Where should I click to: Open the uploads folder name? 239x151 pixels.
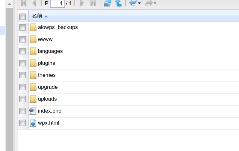coord(47,99)
